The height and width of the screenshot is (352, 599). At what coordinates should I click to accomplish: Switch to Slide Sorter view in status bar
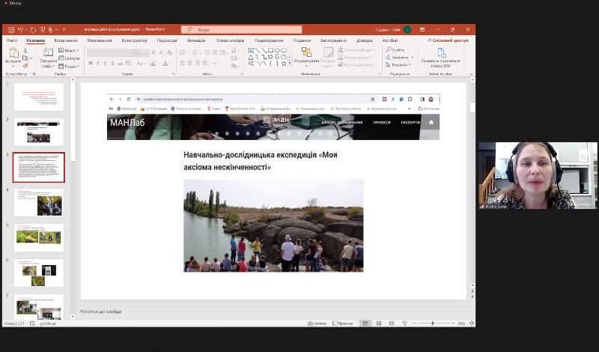point(378,324)
